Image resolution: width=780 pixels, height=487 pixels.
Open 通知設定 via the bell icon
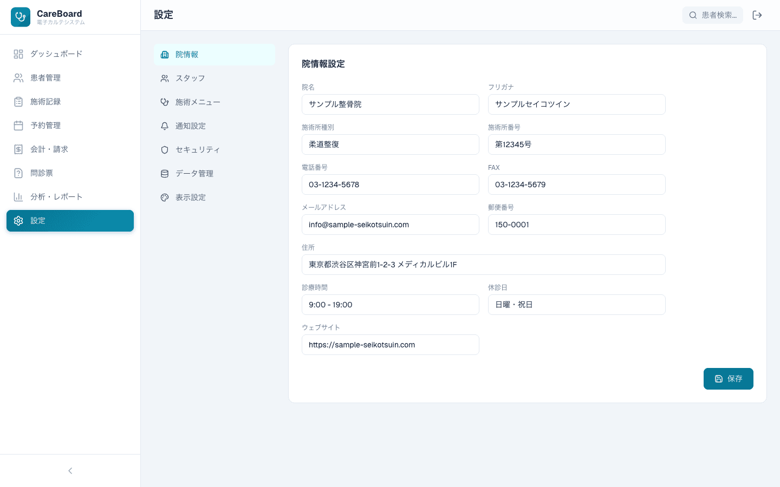coord(164,126)
